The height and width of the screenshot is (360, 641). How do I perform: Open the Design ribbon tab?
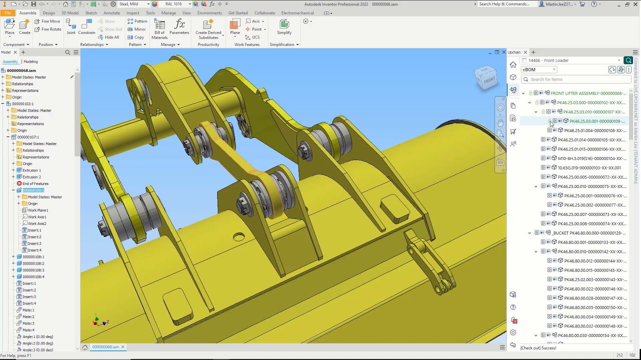tap(49, 13)
